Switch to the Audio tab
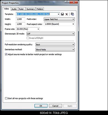This screenshot has width=108, height=115. [14, 9]
